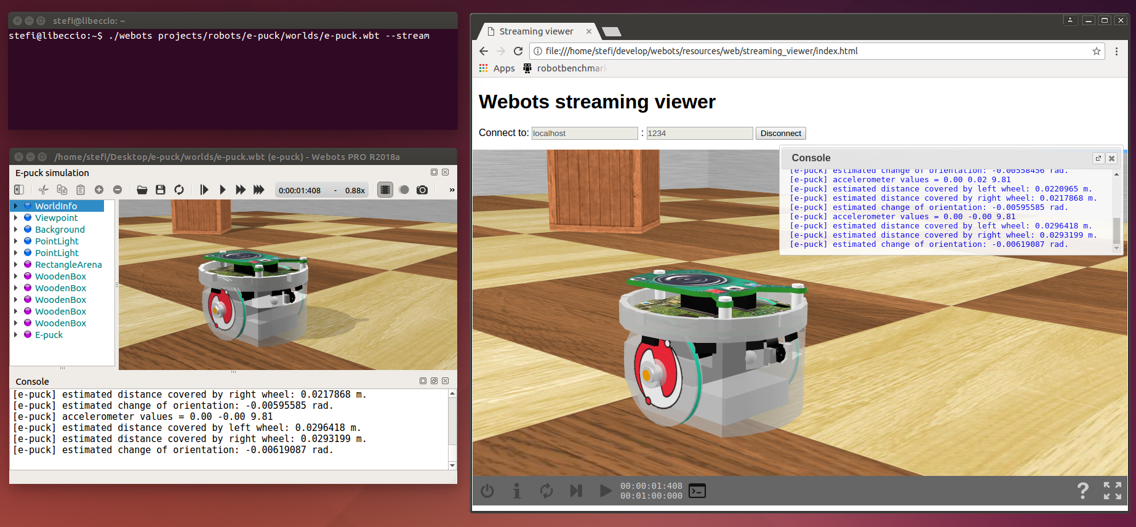This screenshot has height=527, width=1136.
Task: Expand the WorldInfo node
Action: coord(15,206)
